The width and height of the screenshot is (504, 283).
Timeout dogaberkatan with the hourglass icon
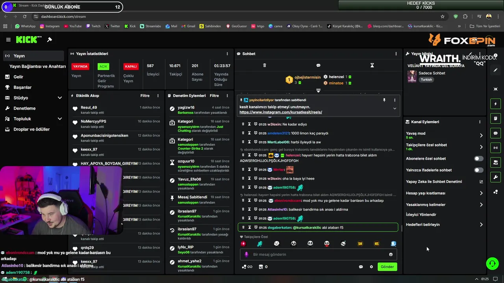tap(249, 227)
